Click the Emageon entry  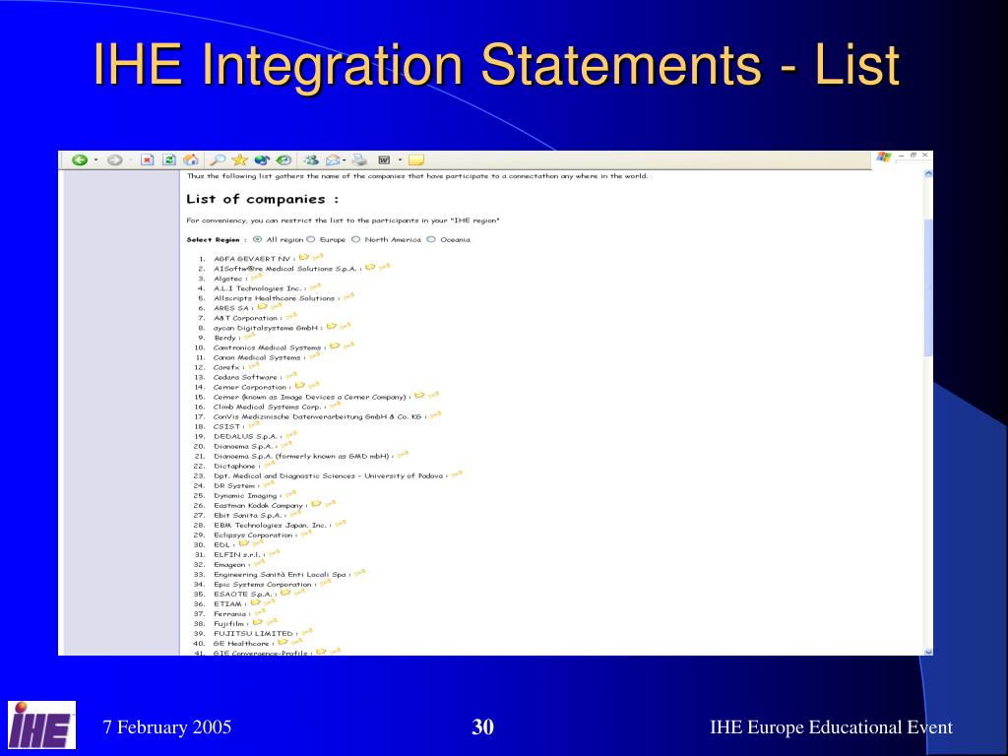(x=229, y=565)
